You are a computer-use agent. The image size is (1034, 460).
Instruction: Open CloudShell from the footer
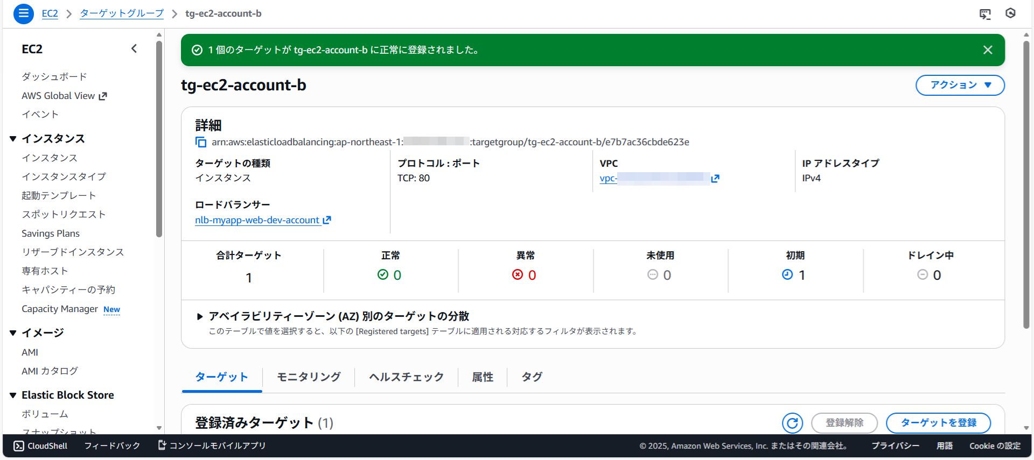pyautogui.click(x=41, y=445)
